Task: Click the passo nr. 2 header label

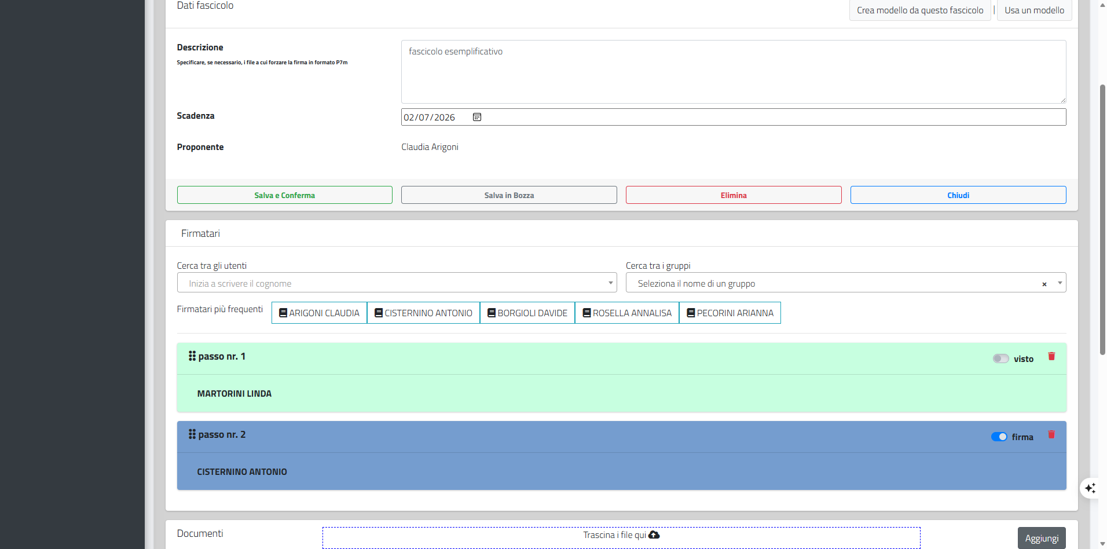Action: point(222,434)
